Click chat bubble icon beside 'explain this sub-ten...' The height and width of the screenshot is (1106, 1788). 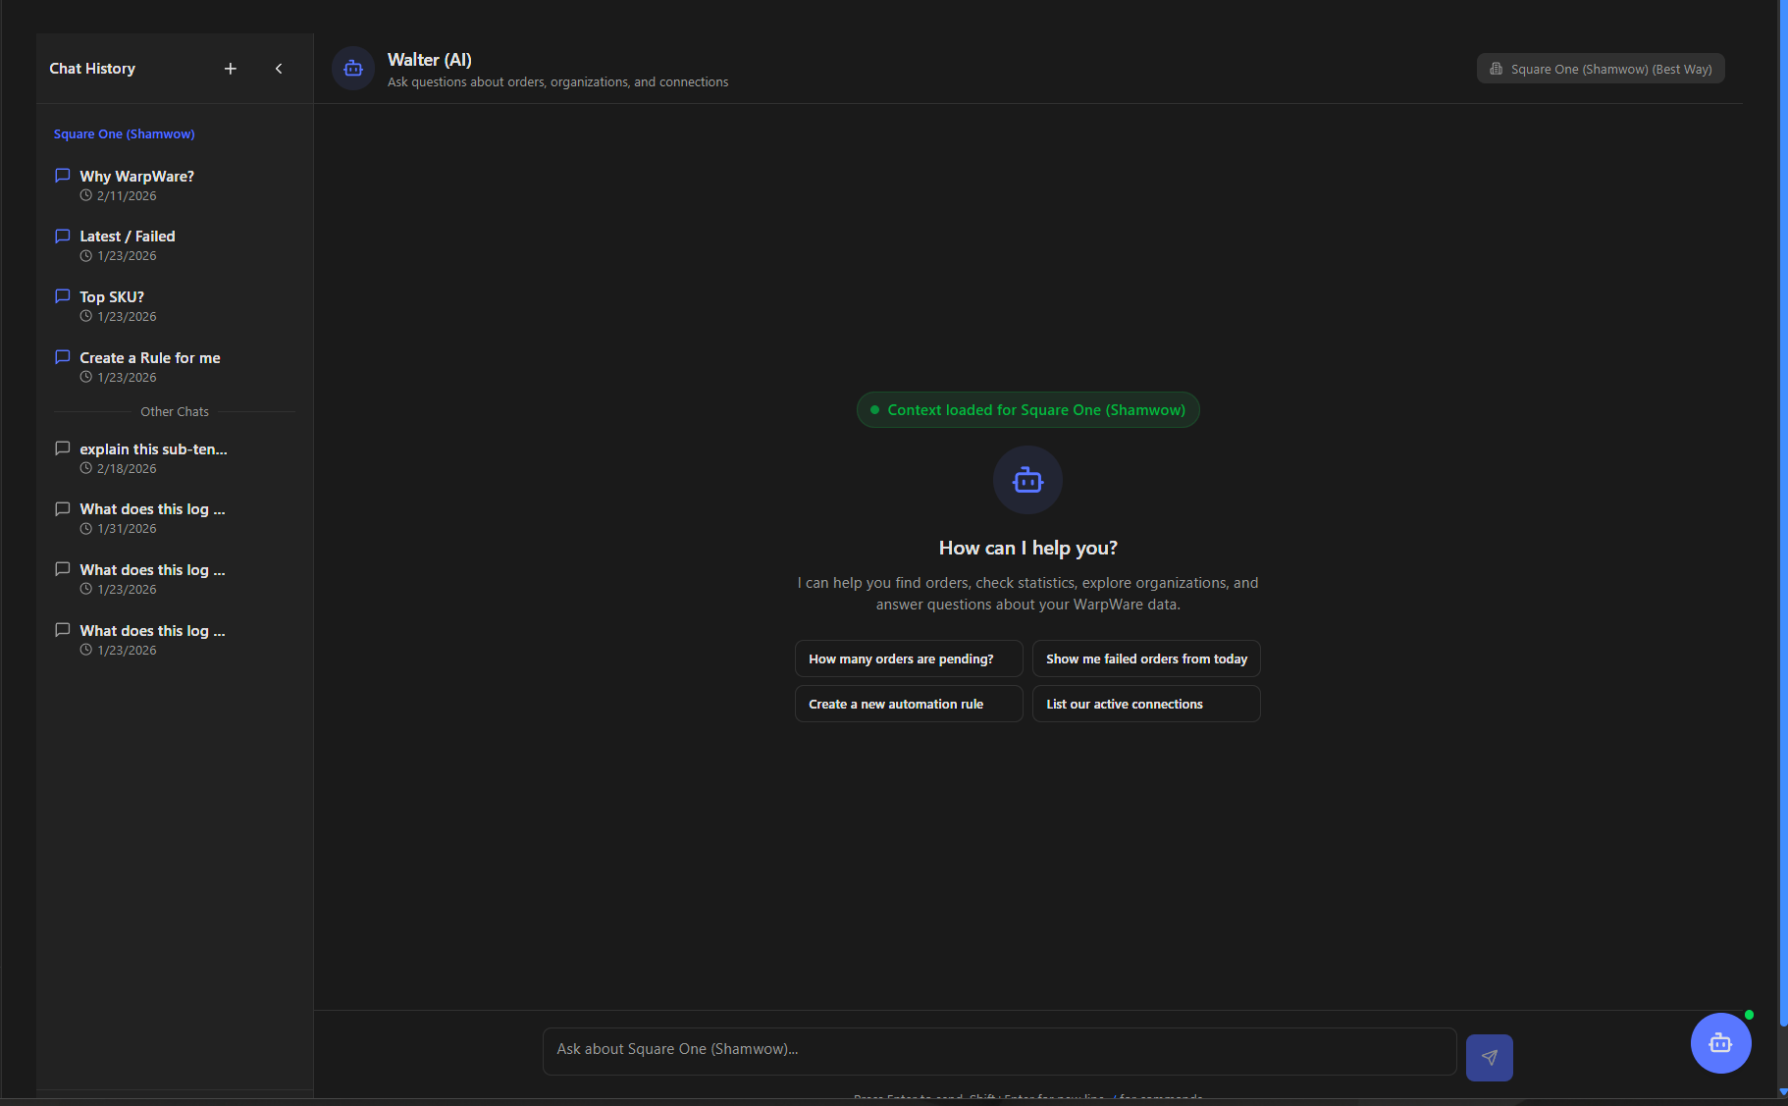pos(63,448)
